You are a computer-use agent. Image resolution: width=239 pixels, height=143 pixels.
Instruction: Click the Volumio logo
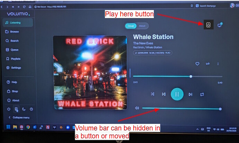[18, 14]
